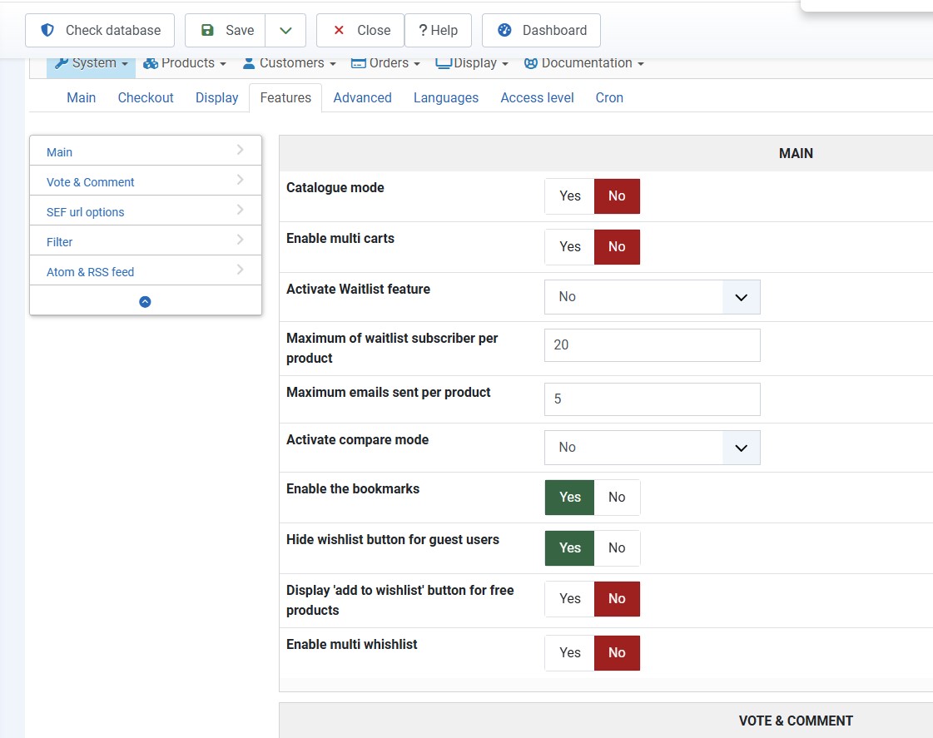Click the floppy disk Save icon
Image resolution: width=933 pixels, height=738 pixels.
[207, 31]
